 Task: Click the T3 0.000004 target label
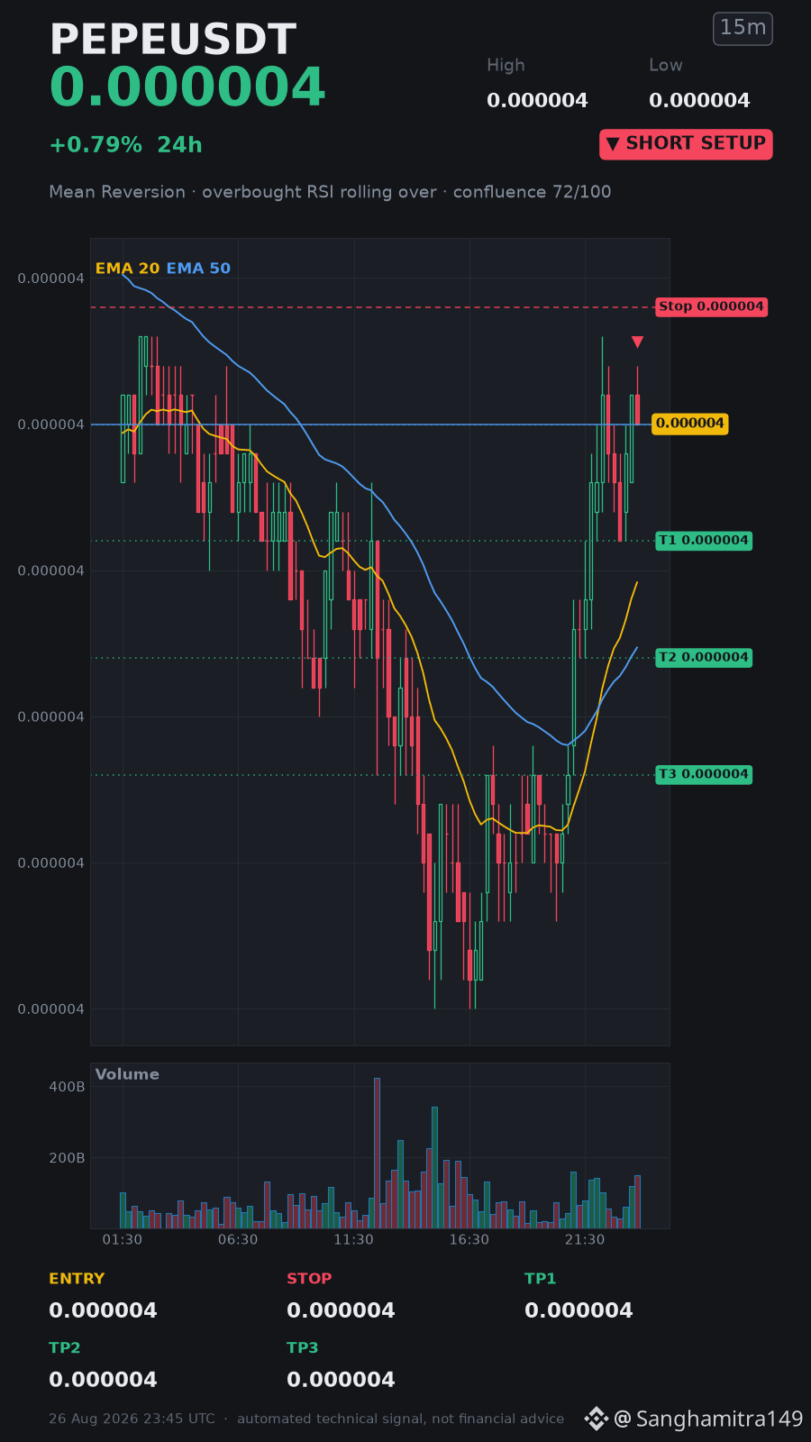704,774
